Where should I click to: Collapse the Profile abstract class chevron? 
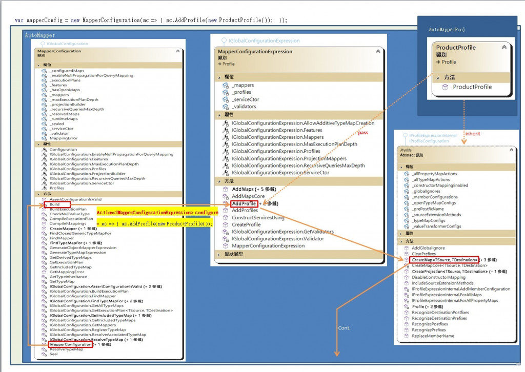[x=511, y=150]
